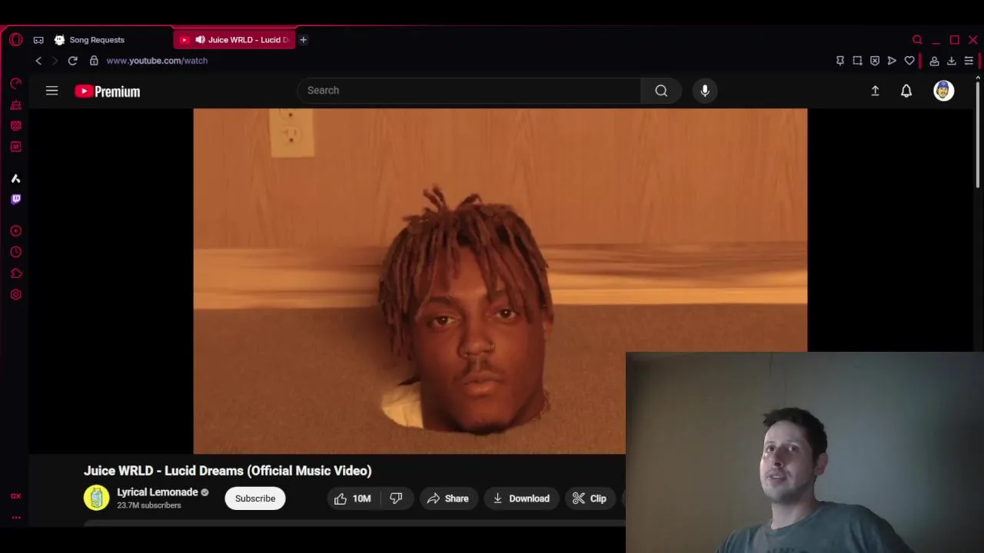The height and width of the screenshot is (553, 984).
Task: View site security lock info
Action: click(x=94, y=61)
